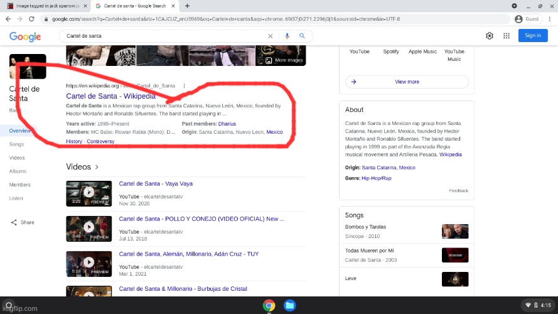Open Cartel de Santa - Vaya Vaya link
Screen dimensions: 558x314
pos(156,184)
